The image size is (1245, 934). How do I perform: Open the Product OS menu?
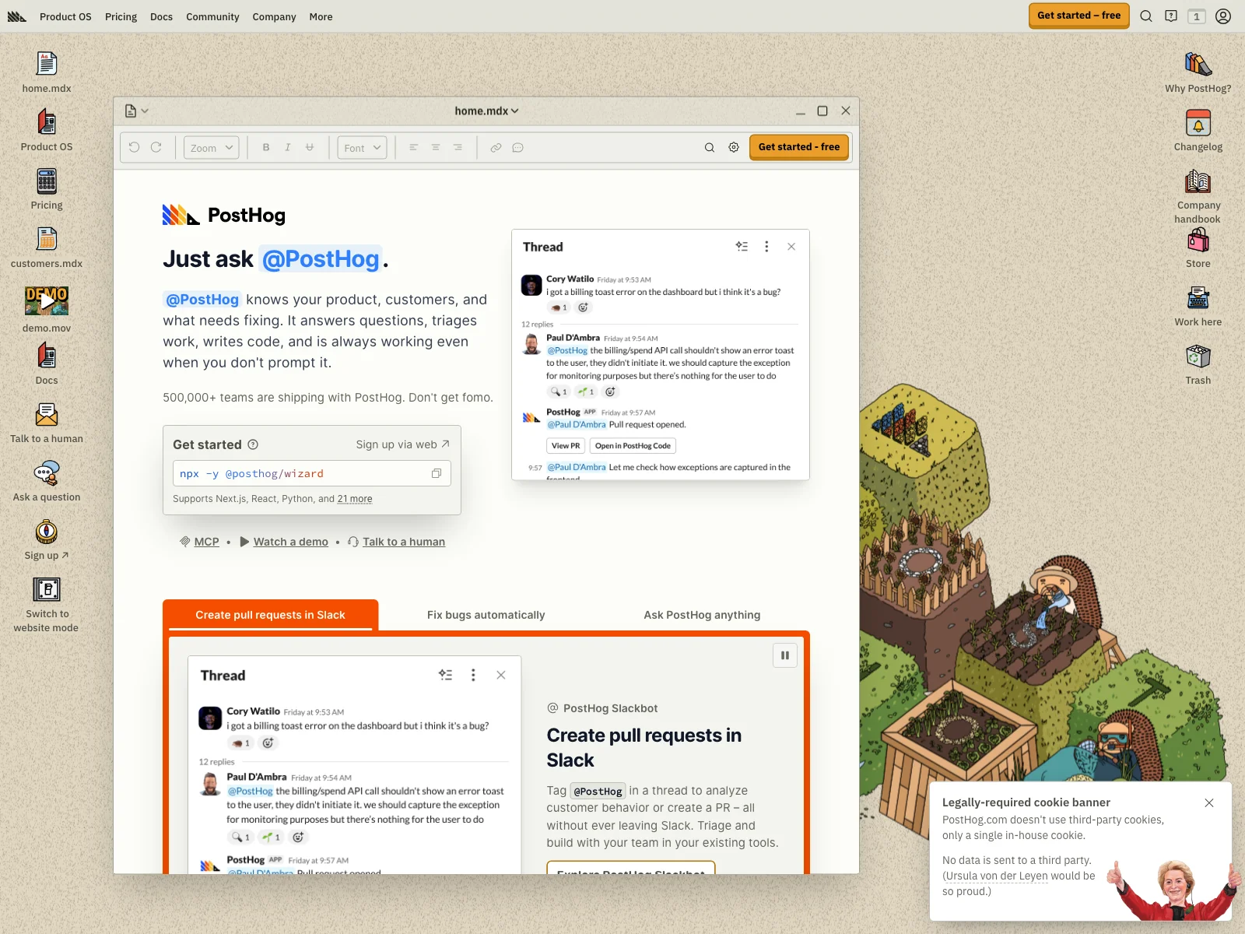click(65, 16)
